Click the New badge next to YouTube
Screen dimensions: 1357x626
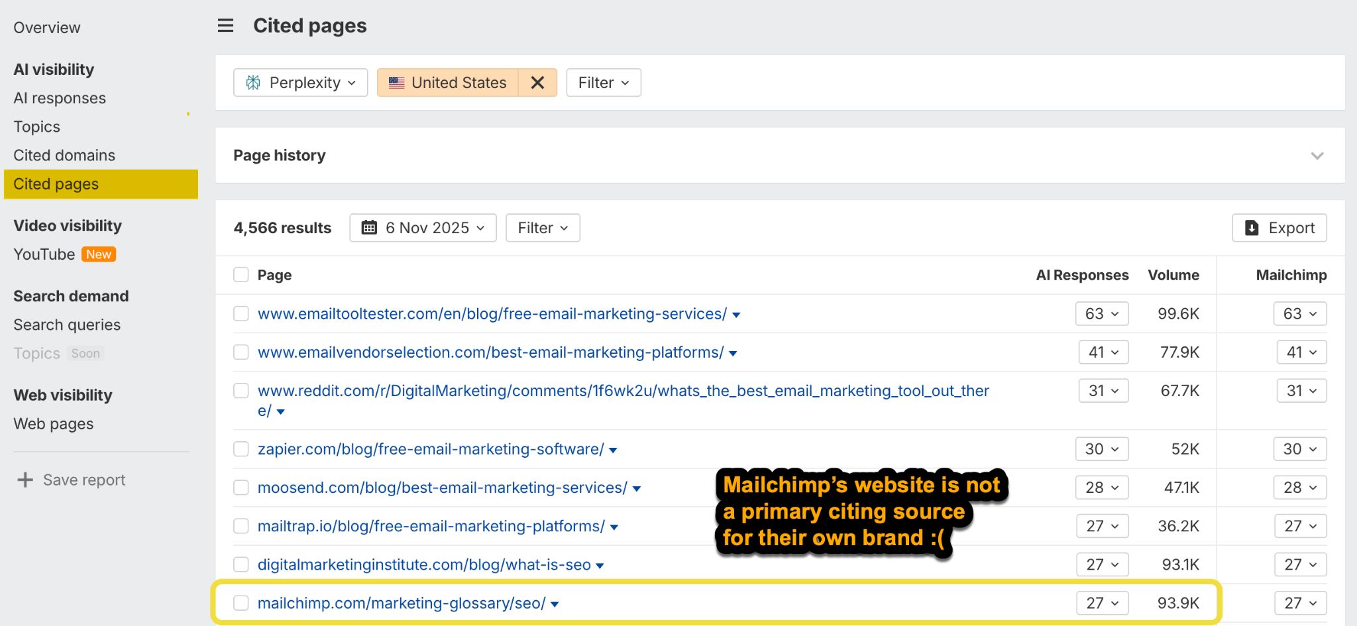pyautogui.click(x=99, y=254)
